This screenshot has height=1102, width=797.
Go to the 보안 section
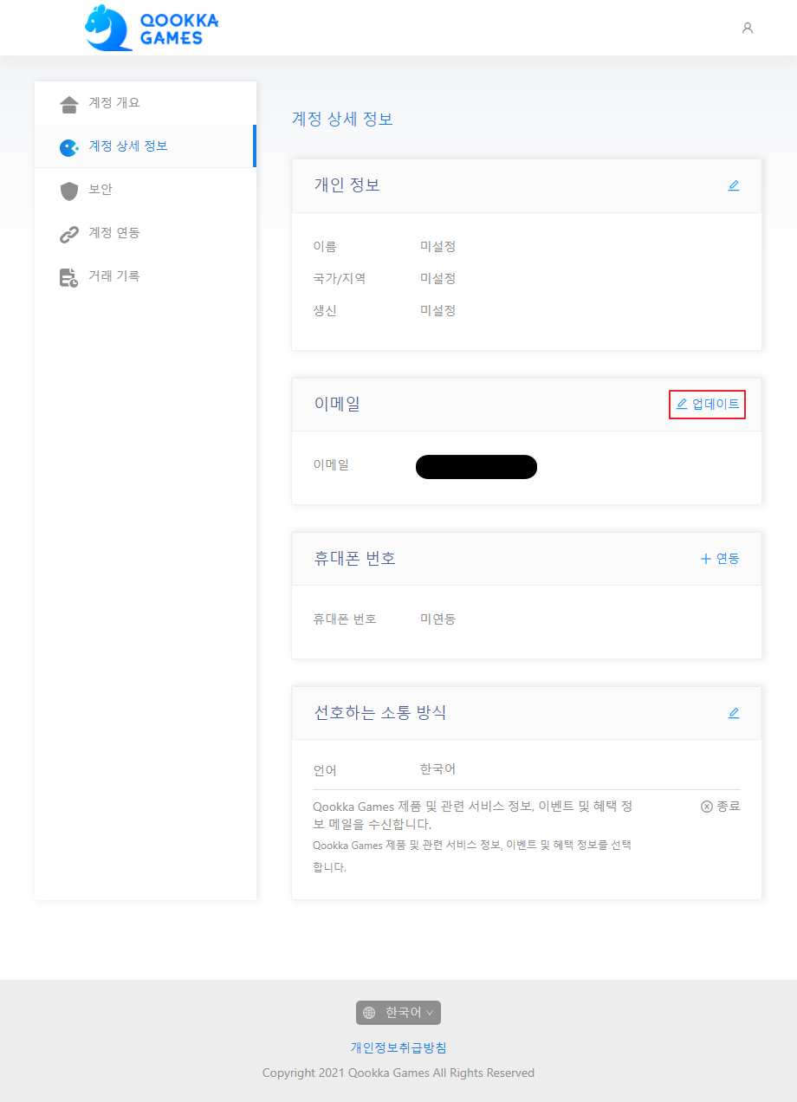point(146,190)
